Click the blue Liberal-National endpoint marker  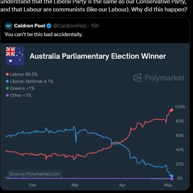[x=172, y=176]
